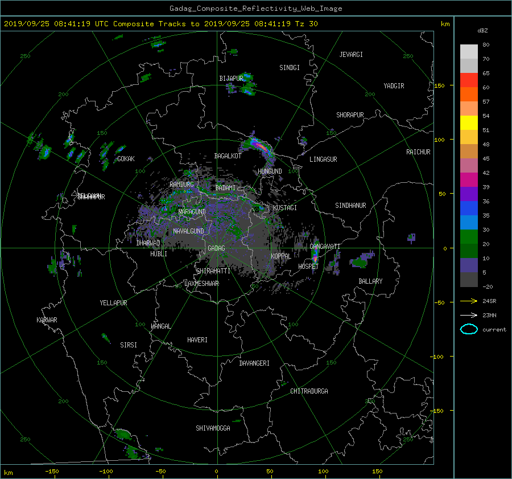Click the HOSPET city label

pos(308,267)
